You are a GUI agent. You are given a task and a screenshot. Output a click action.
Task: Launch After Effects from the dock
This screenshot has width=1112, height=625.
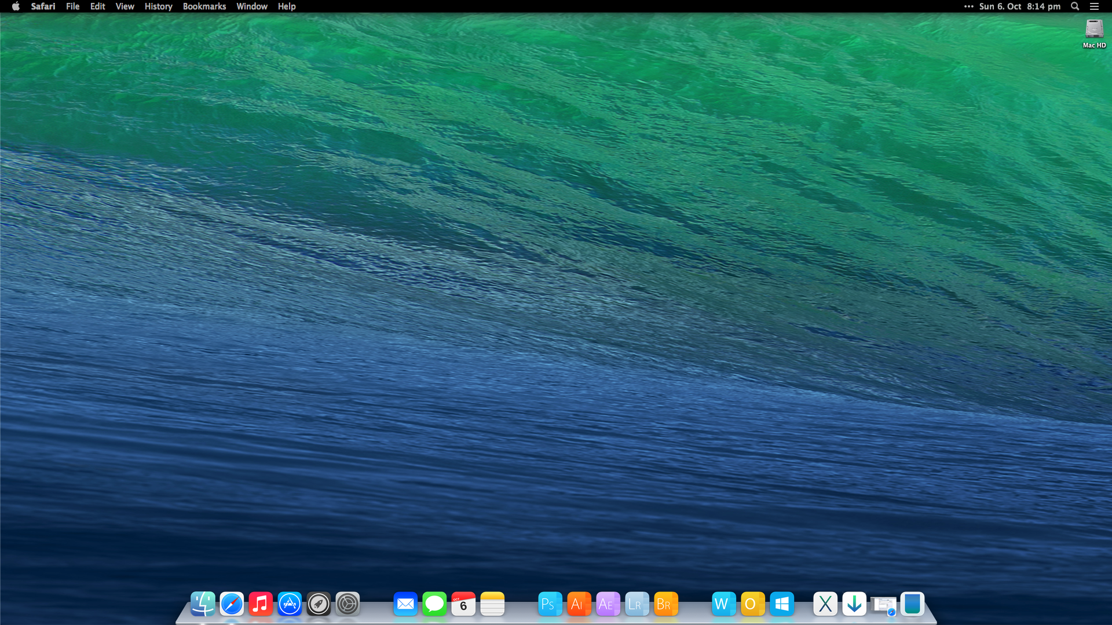click(x=608, y=604)
